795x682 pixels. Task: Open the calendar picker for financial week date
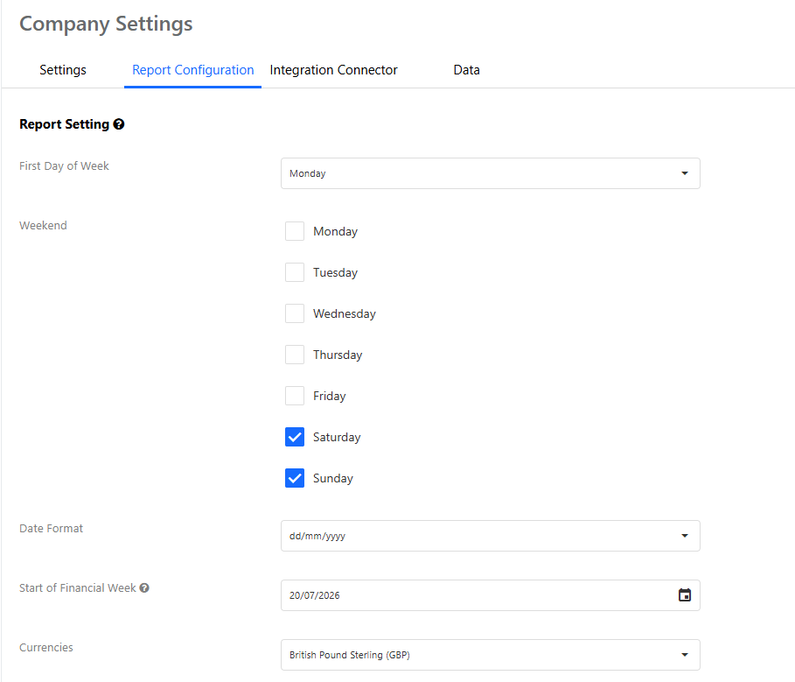pos(685,595)
